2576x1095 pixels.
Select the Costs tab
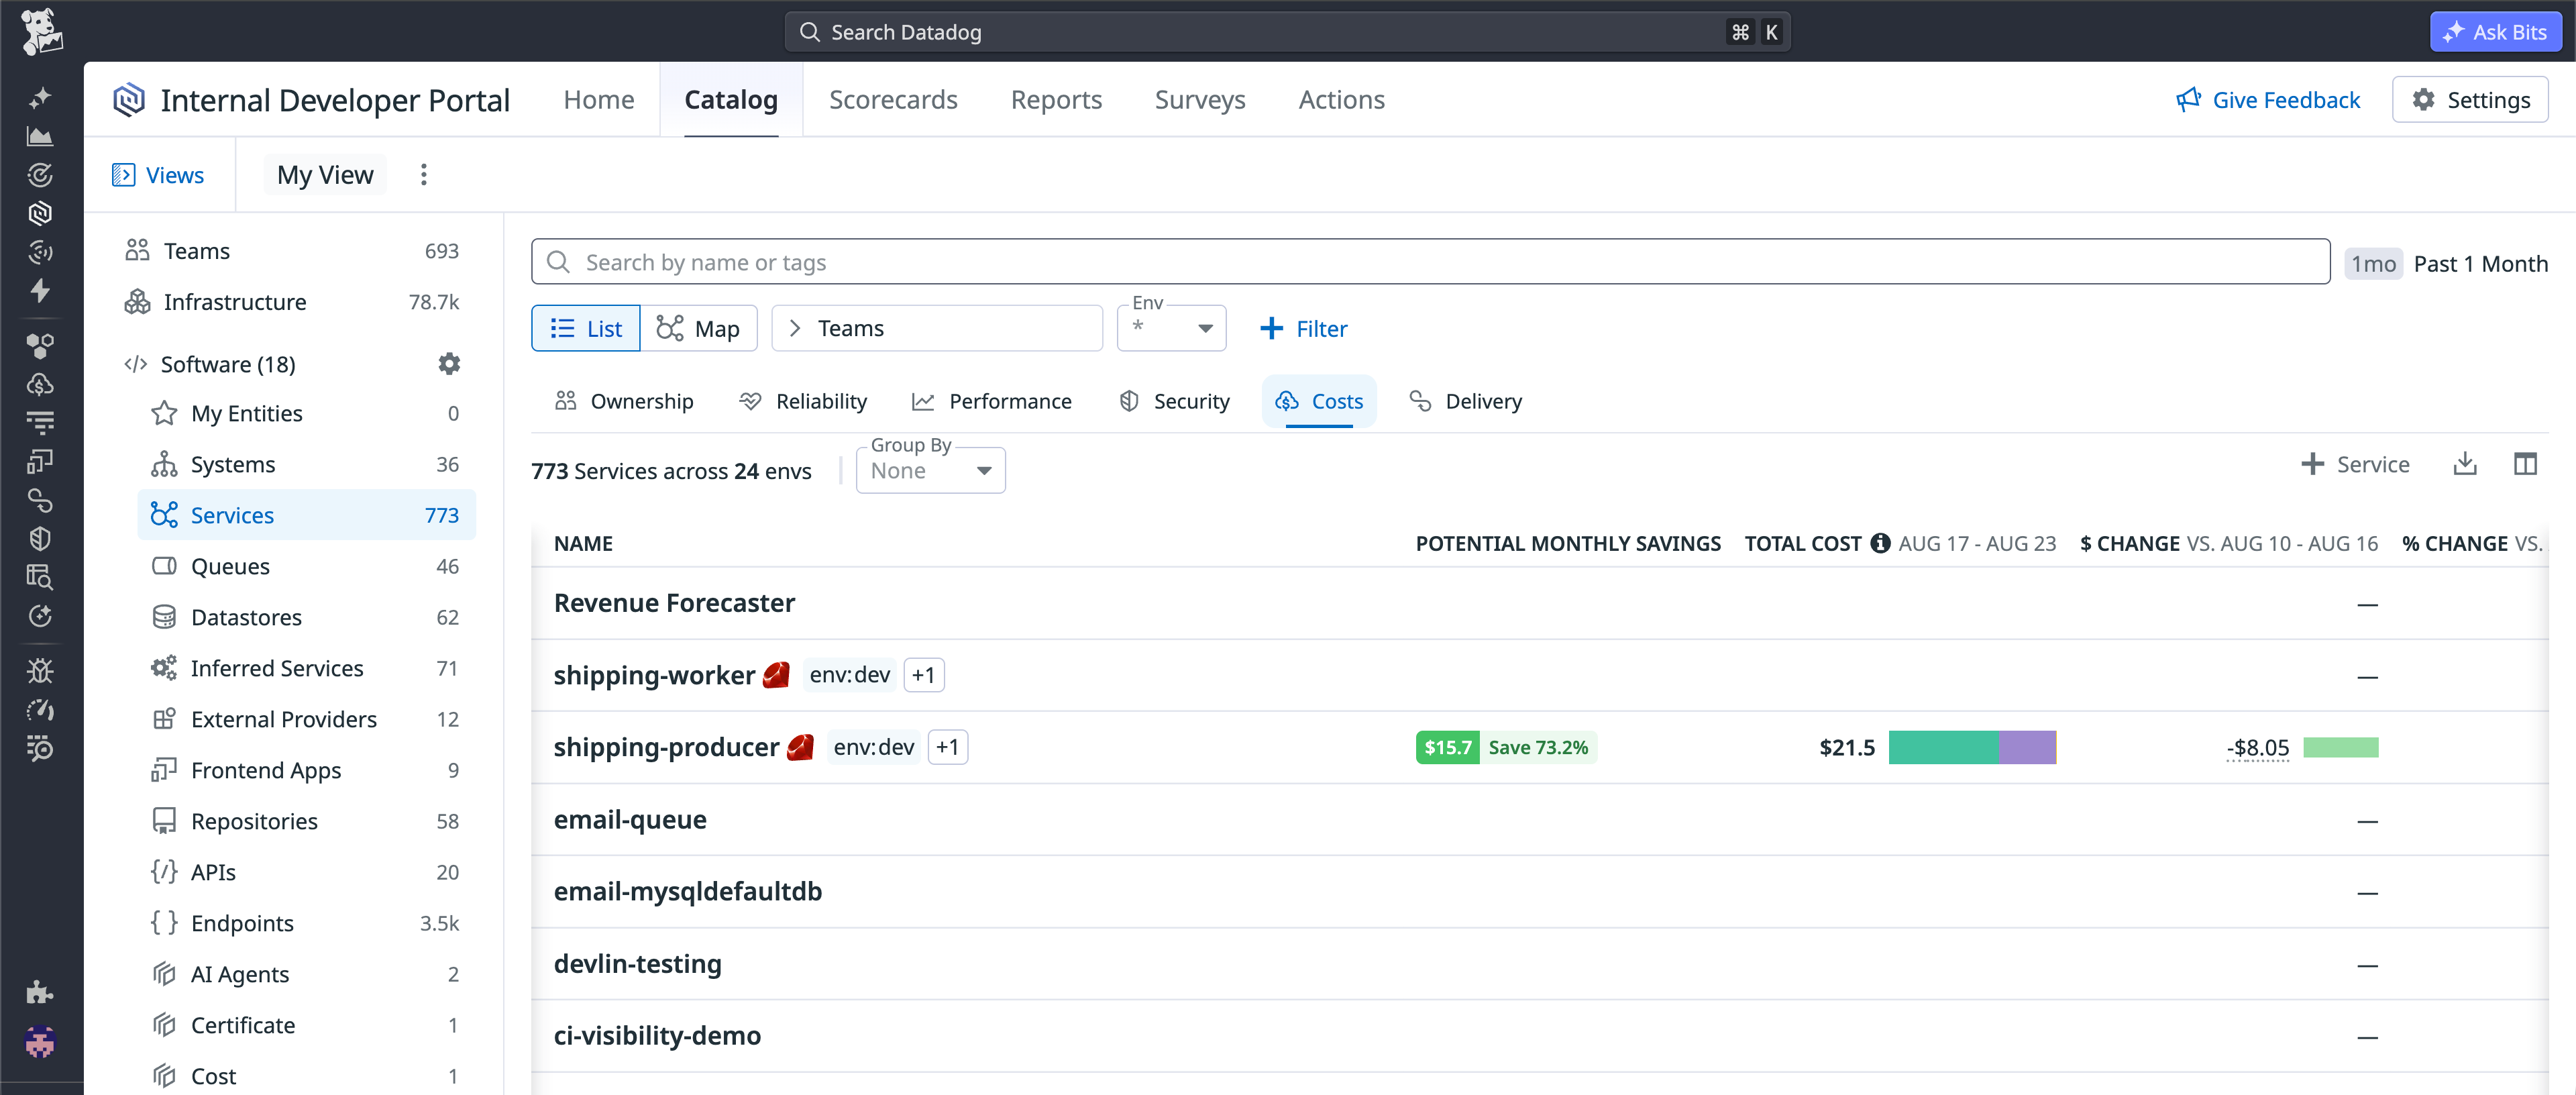1319,401
